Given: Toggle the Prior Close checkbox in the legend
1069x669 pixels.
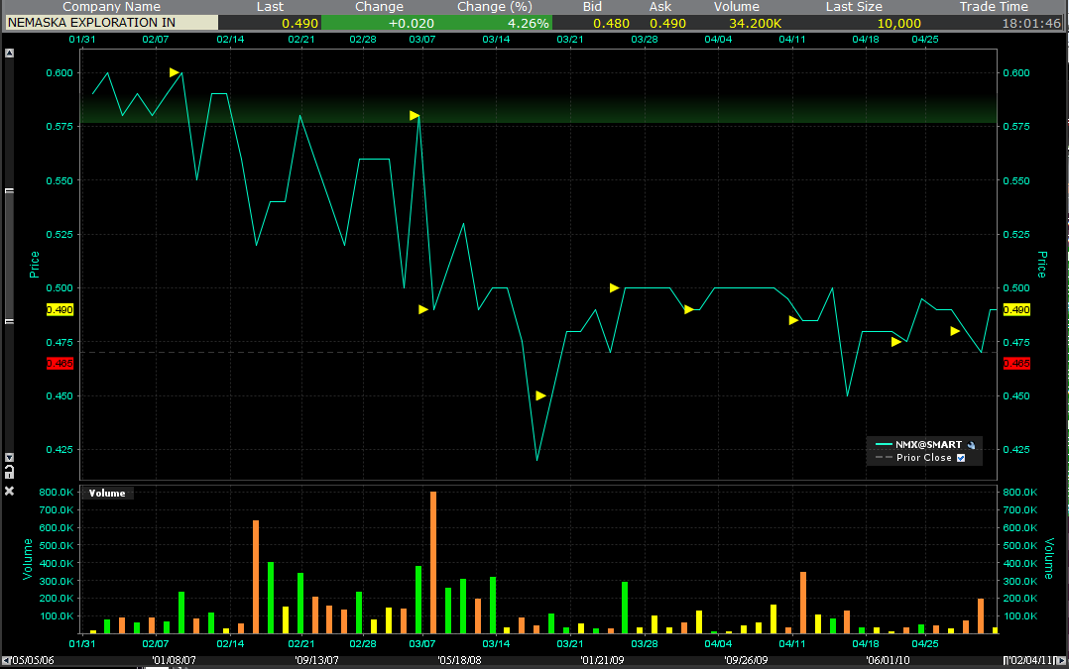Looking at the screenshot, I should (961, 457).
